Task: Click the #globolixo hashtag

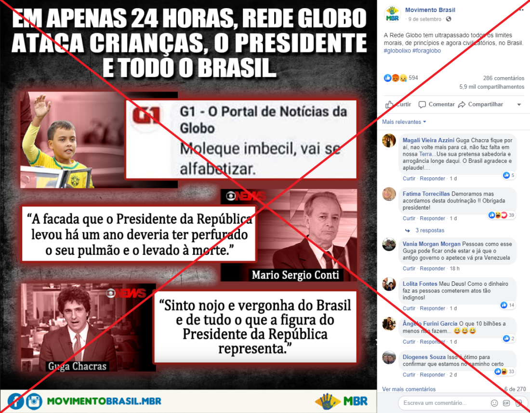Action: click(397, 51)
